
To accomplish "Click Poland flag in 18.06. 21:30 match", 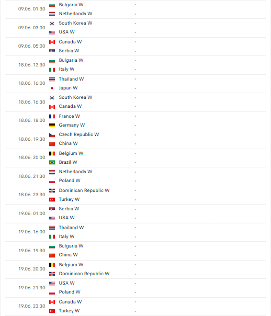I will point(52,181).
